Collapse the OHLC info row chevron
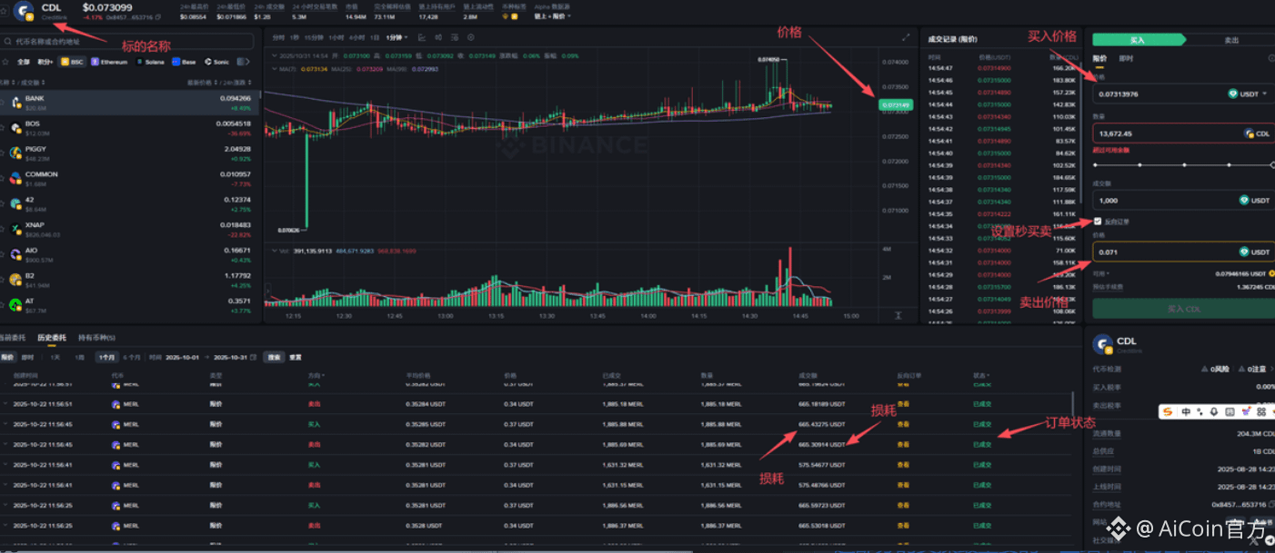The image size is (1275, 553). (274, 55)
